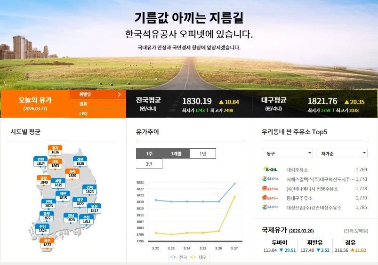Click the 대전 1815 map marker
Screen dimensions: 378x265
click(63, 196)
